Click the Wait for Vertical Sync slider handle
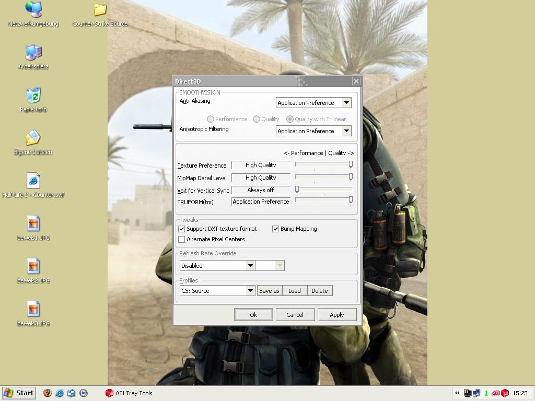This screenshot has width=535, height=401. pyautogui.click(x=297, y=190)
